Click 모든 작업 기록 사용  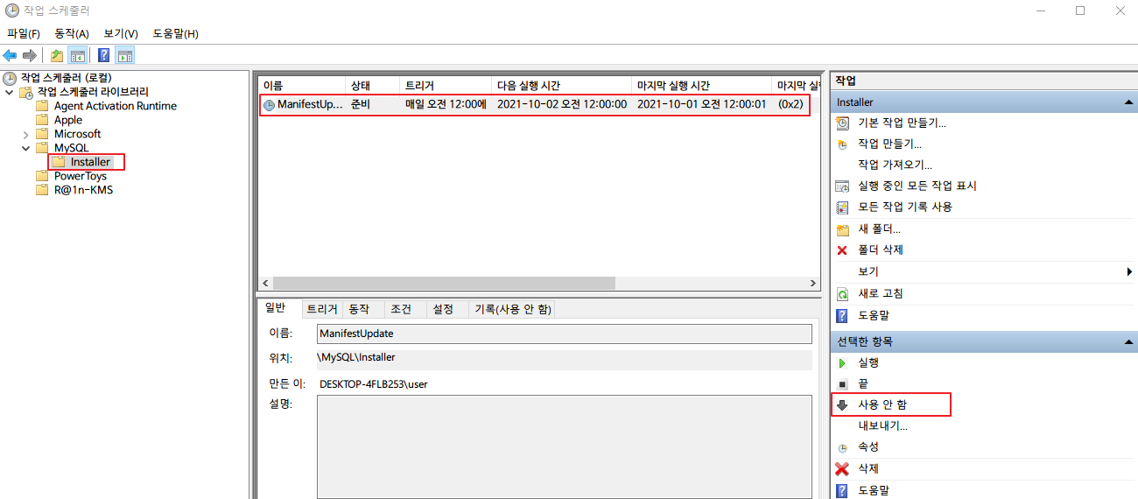pos(905,207)
